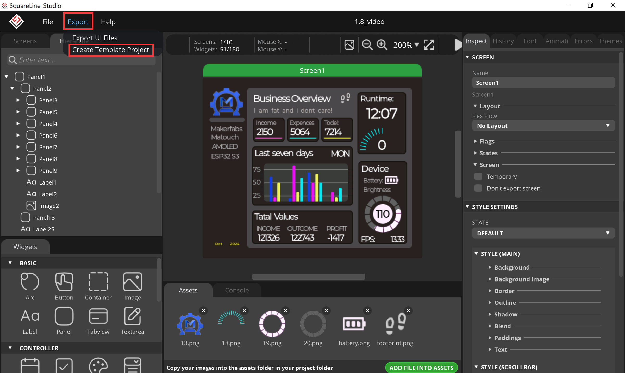Click the background image icon in the toolbar
Screen dimensions: 625x373
pyautogui.click(x=349, y=45)
